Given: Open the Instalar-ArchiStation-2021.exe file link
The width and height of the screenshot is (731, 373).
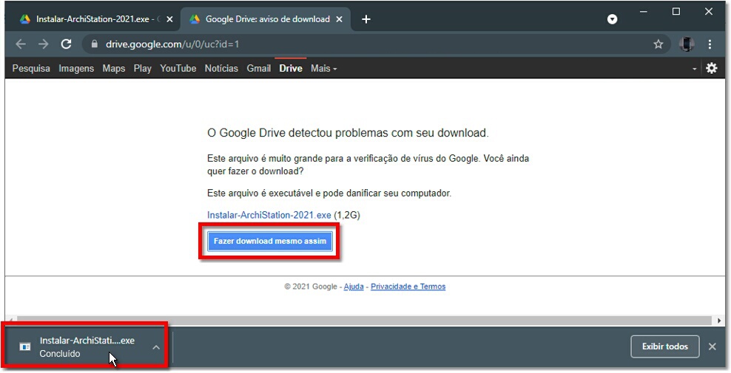Looking at the screenshot, I should coord(269,215).
